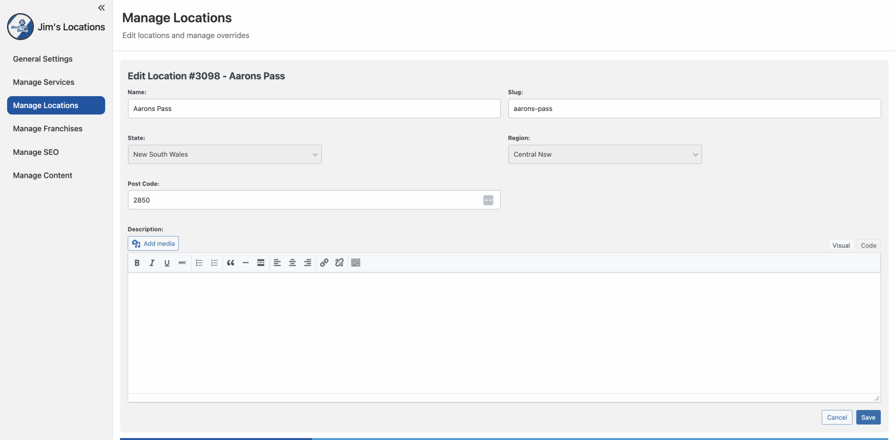Remove link with unlink icon
Viewport: 895px width, 440px height.
tap(339, 263)
